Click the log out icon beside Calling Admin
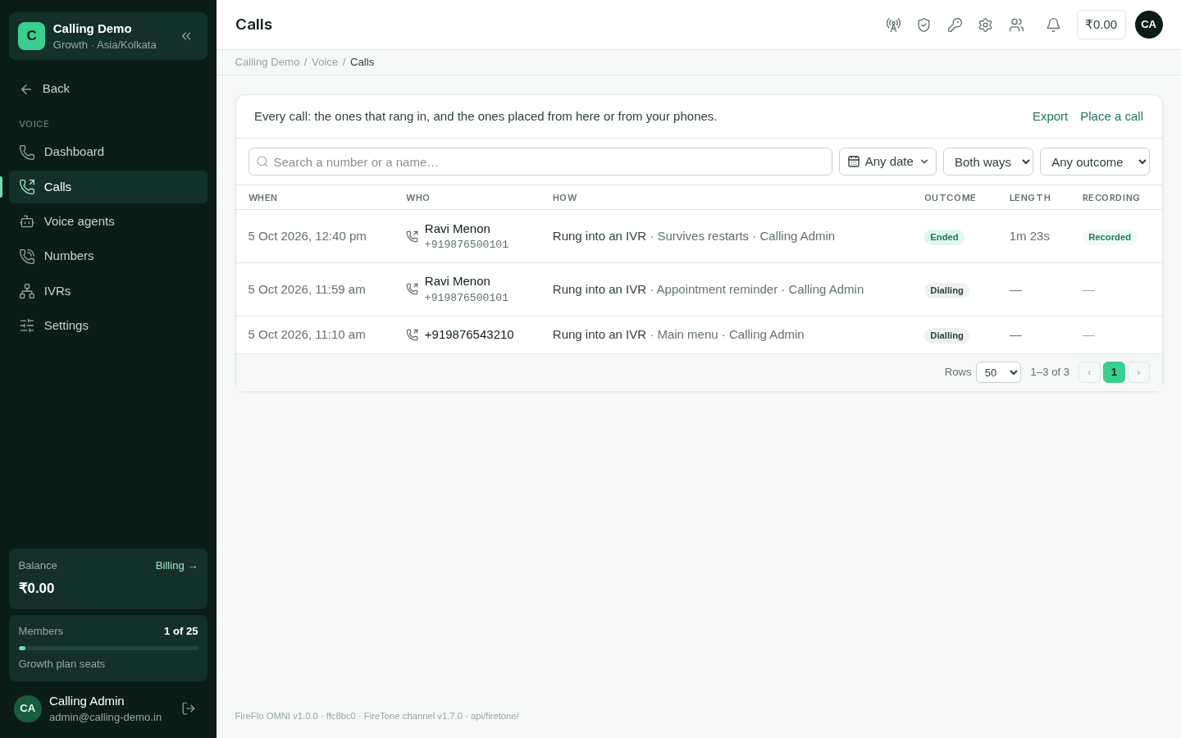 pos(189,708)
